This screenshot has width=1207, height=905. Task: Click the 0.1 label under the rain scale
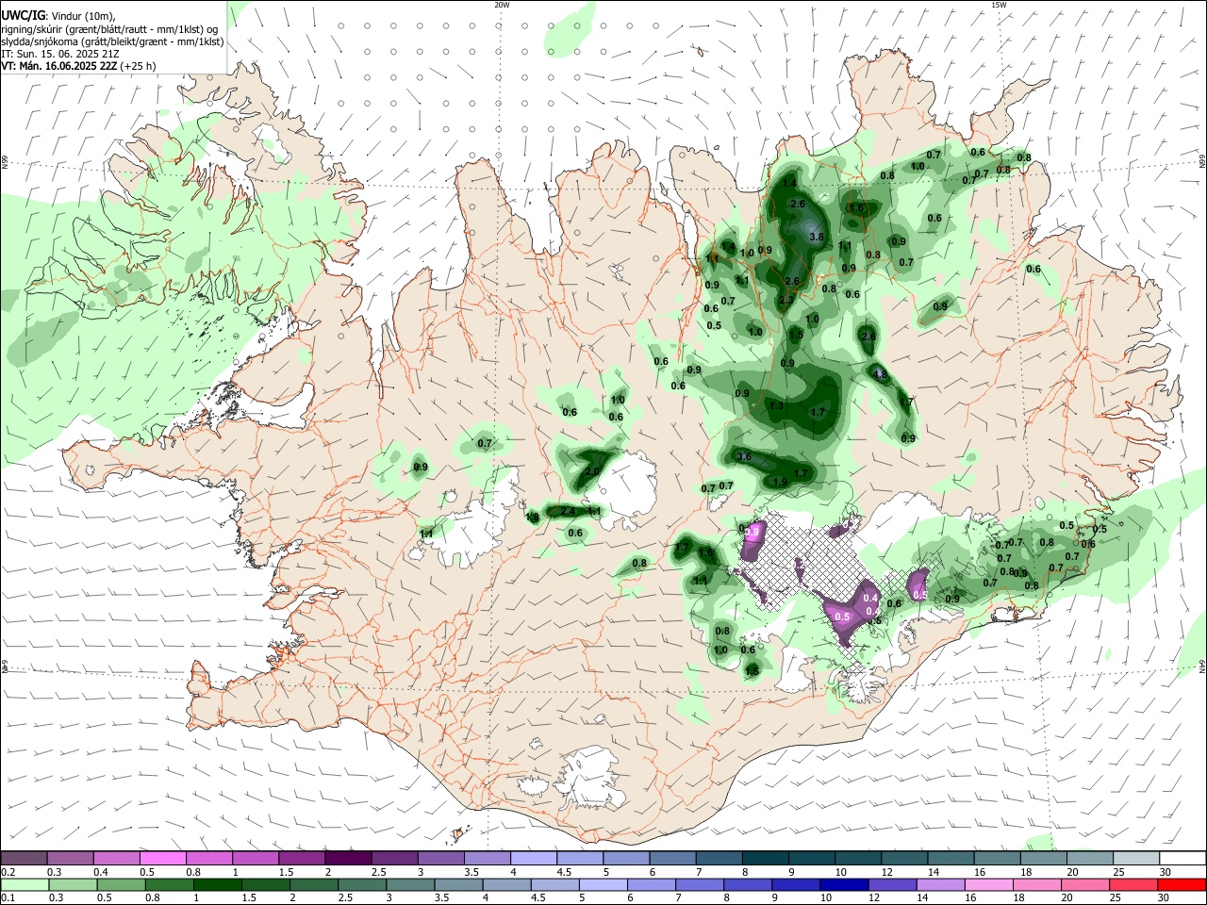click(x=8, y=898)
